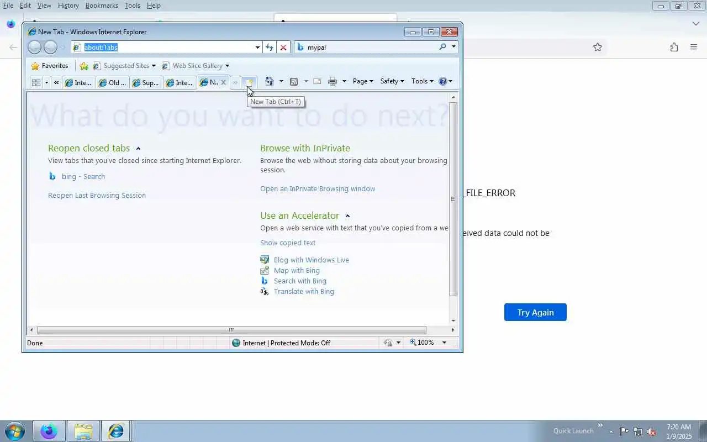Viewport: 707px width, 442px height.
Task: Click the Internet Explorer taskbar icon
Action: (116, 431)
